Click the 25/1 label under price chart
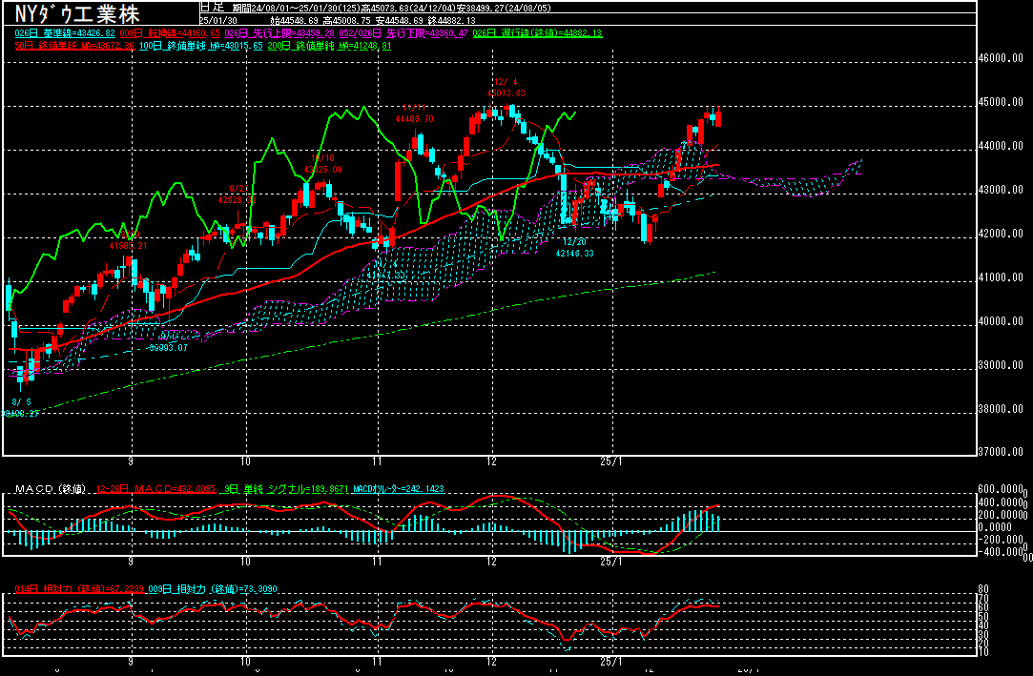1033x676 pixels. (610, 461)
